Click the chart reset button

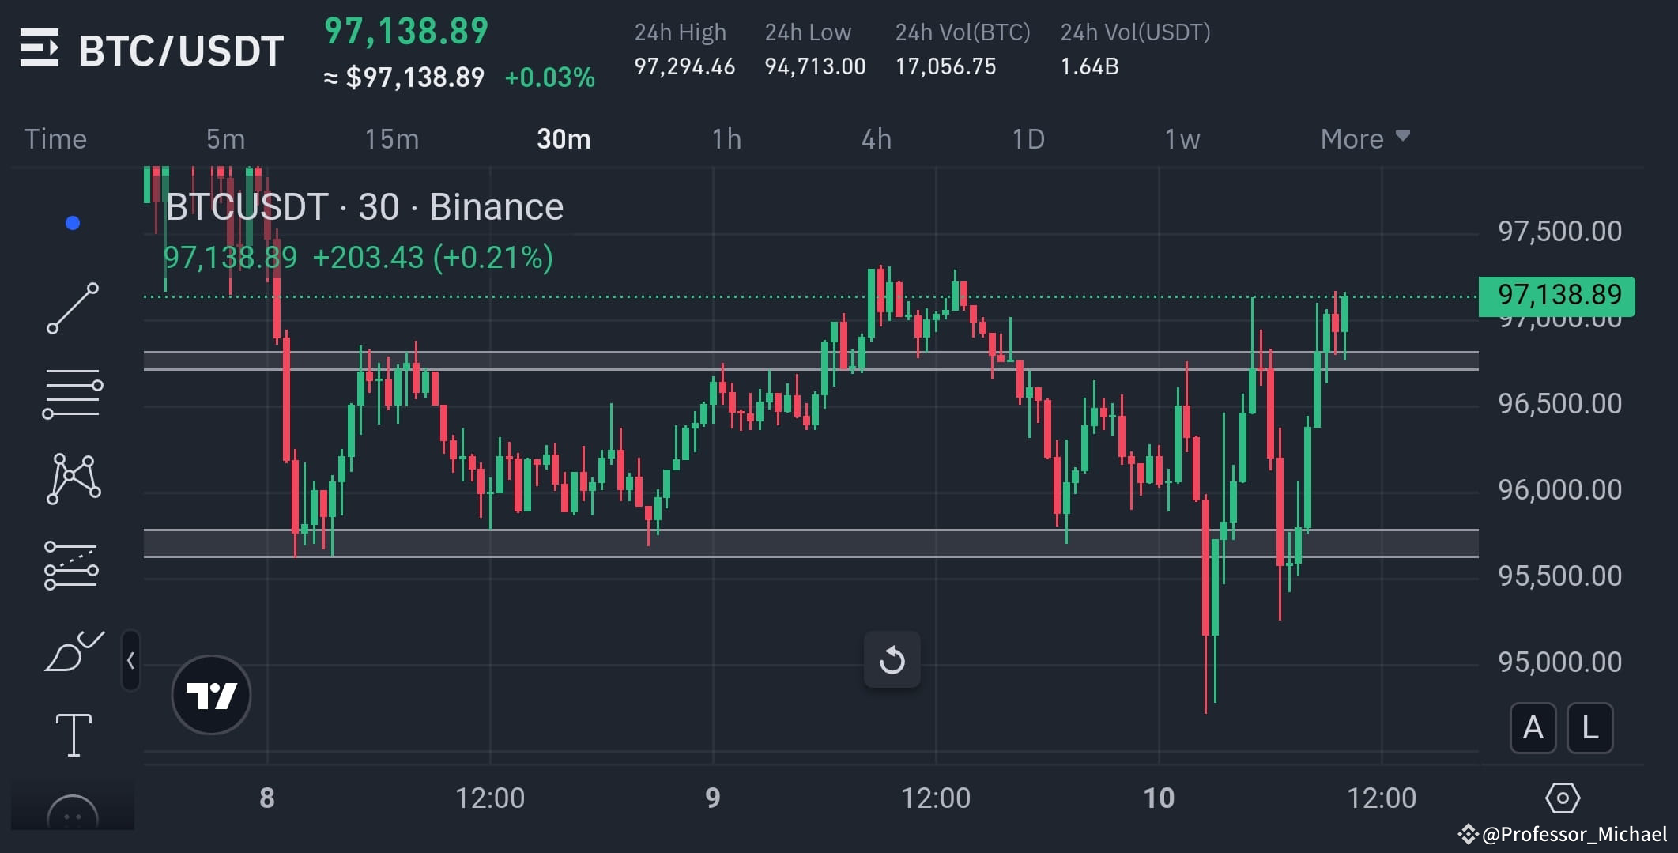point(892,661)
